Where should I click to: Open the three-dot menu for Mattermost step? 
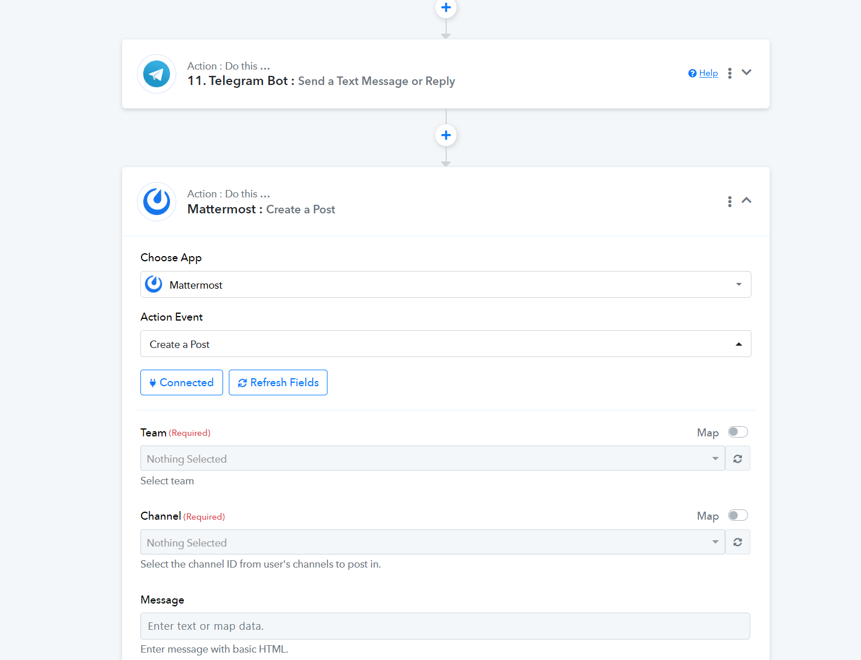[x=730, y=201]
